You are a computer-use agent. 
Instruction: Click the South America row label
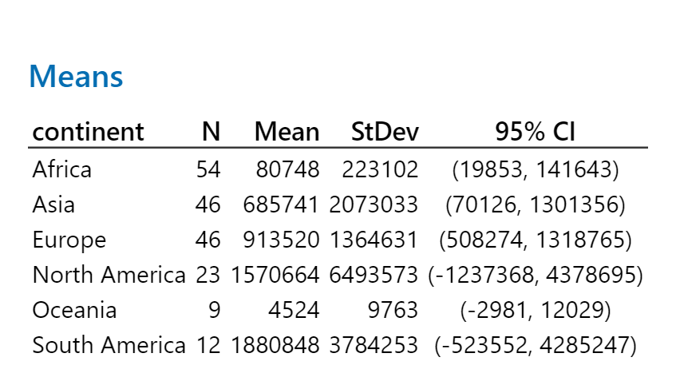tap(109, 345)
